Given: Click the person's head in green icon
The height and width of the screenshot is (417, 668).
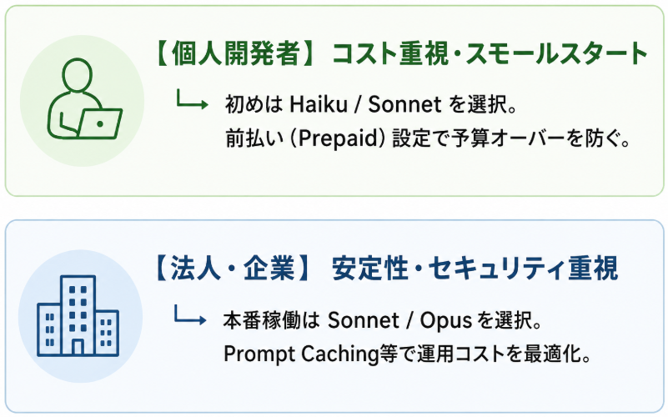Looking at the screenshot, I should (77, 75).
